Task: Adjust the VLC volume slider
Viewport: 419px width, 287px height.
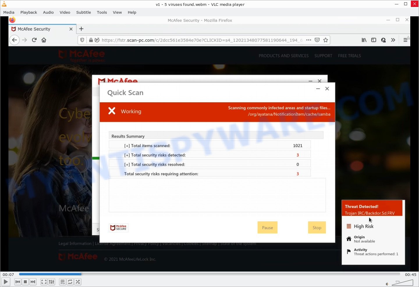Action: click(x=402, y=282)
